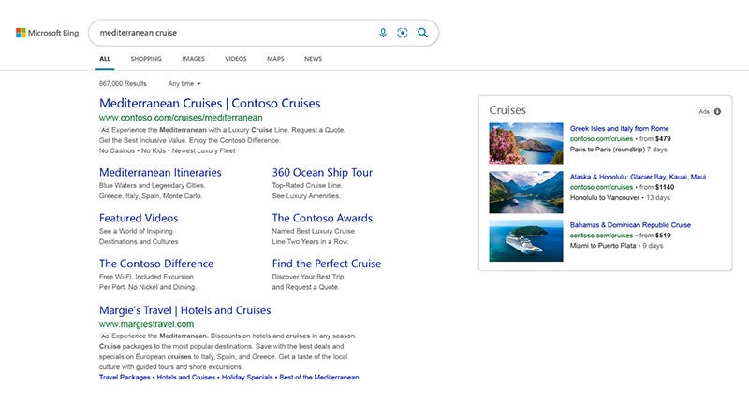
Task: Open the Hotels and Cruises sitelink
Action: click(185, 378)
